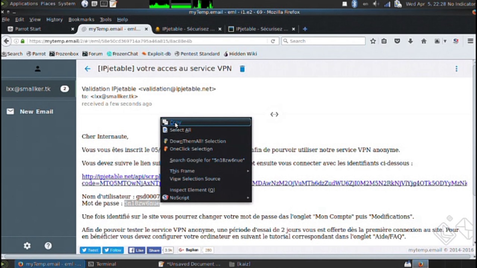
Task: Open the Pentest Standard bookmark
Action: tap(197, 54)
